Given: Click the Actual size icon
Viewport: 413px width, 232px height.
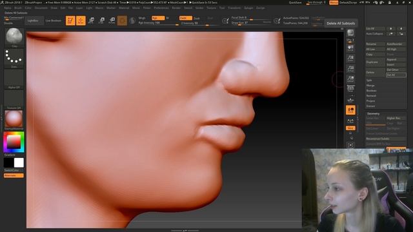Looking at the screenshot, I should (x=350, y=69).
